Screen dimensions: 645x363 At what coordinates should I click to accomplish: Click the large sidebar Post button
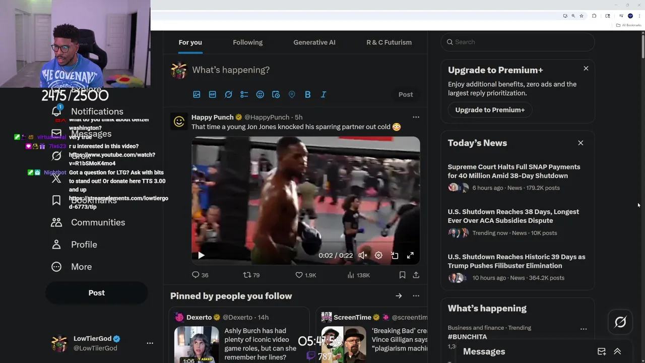point(96,293)
